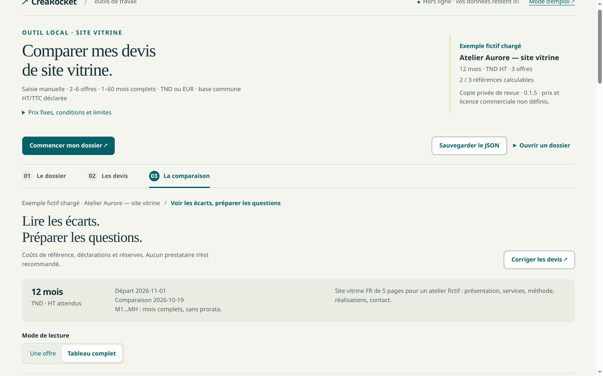The width and height of the screenshot is (603, 376).
Task: Select Une offre reading mode
Action: coord(42,353)
